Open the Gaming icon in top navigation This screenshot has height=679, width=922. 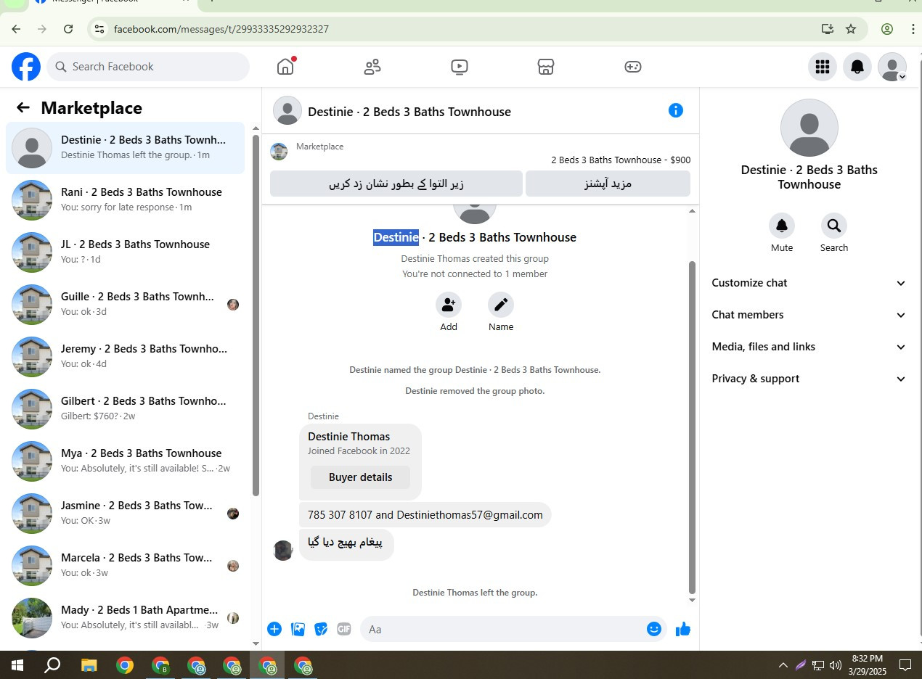[633, 67]
